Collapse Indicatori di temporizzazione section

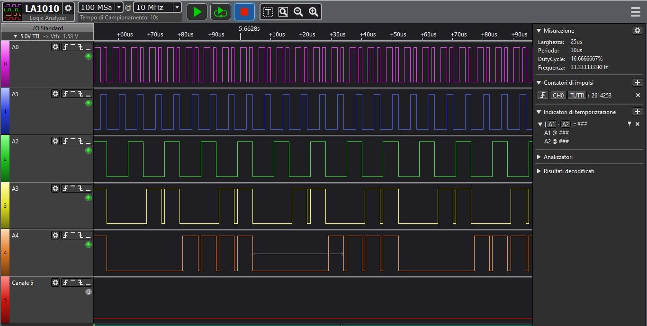coord(539,112)
